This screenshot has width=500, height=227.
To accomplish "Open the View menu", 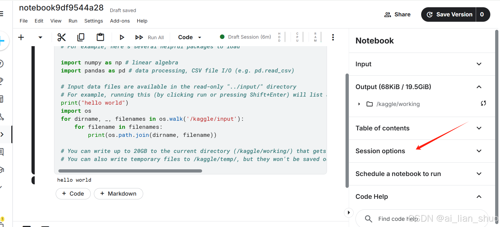I will coord(56,21).
